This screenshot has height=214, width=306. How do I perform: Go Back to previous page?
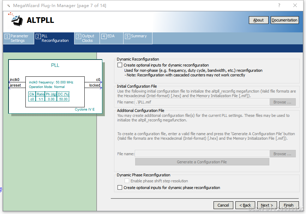(245, 205)
